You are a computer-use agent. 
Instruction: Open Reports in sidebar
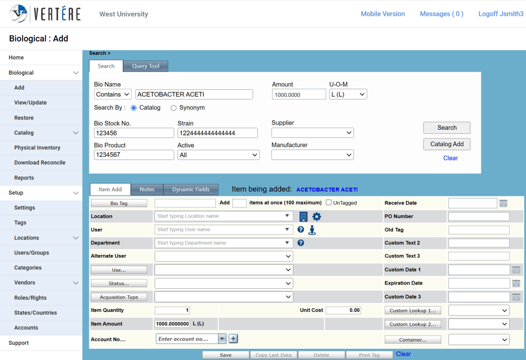[41, 178]
